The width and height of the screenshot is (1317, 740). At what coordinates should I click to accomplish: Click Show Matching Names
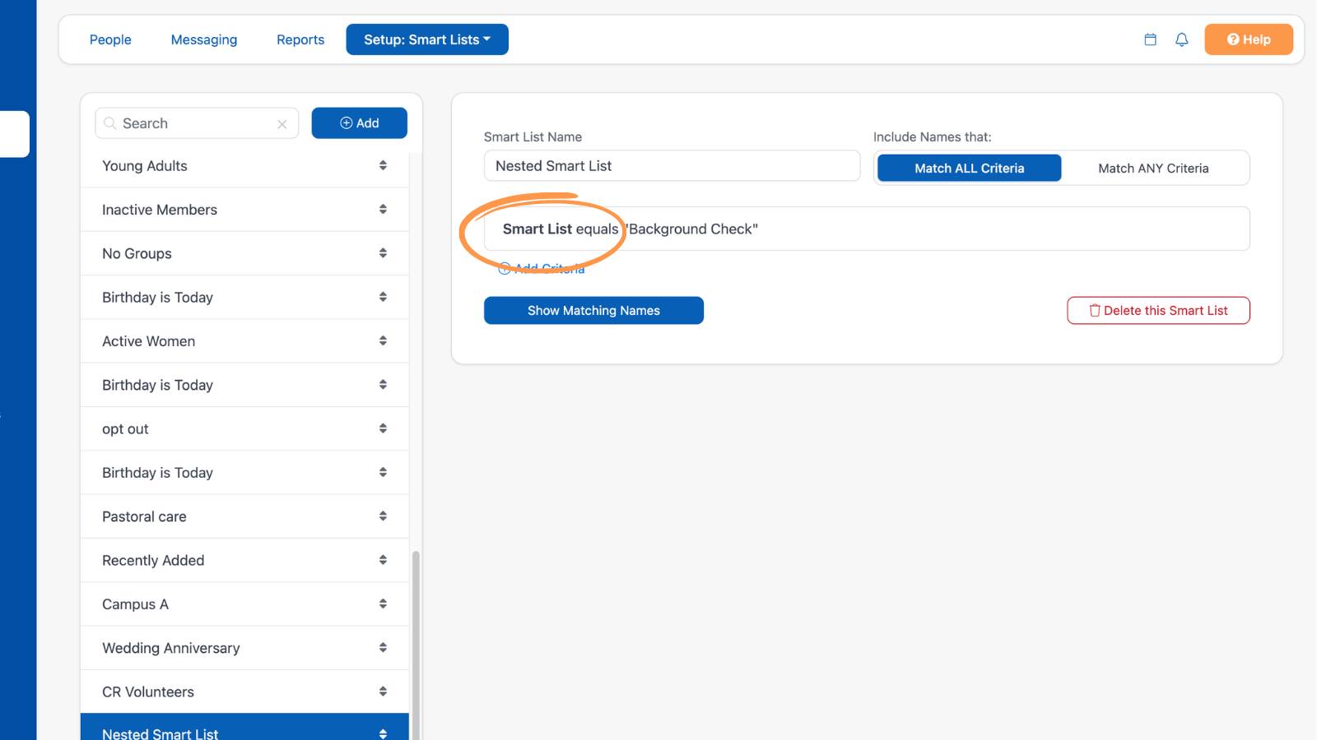pyautogui.click(x=593, y=311)
